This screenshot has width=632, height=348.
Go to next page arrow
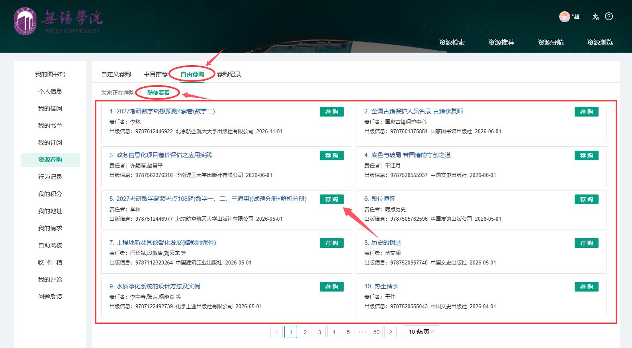tap(391, 332)
